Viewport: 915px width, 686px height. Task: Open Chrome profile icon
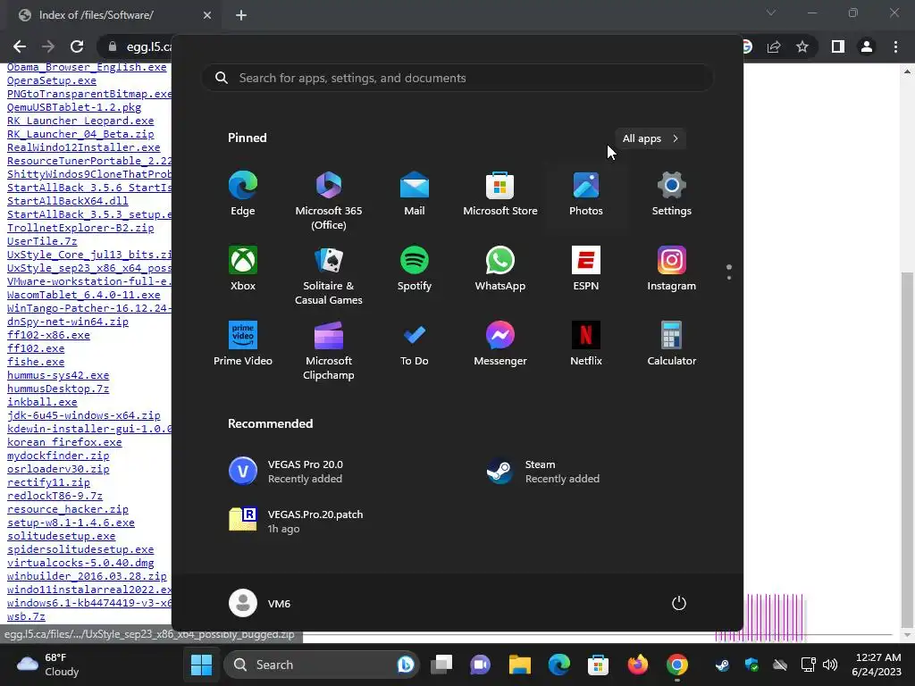pyautogui.click(x=867, y=46)
